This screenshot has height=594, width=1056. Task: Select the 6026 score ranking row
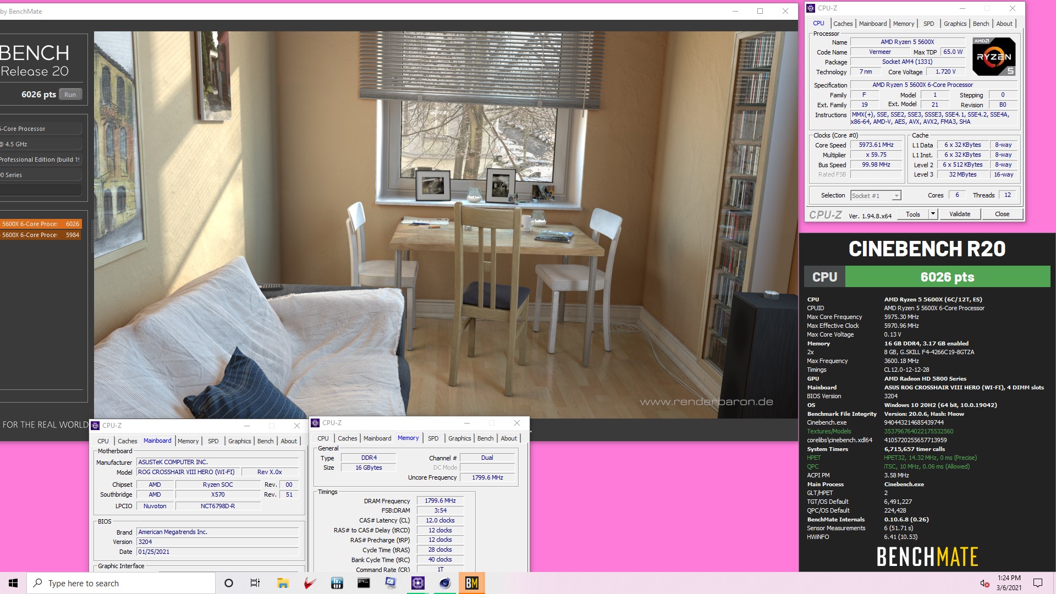click(41, 224)
